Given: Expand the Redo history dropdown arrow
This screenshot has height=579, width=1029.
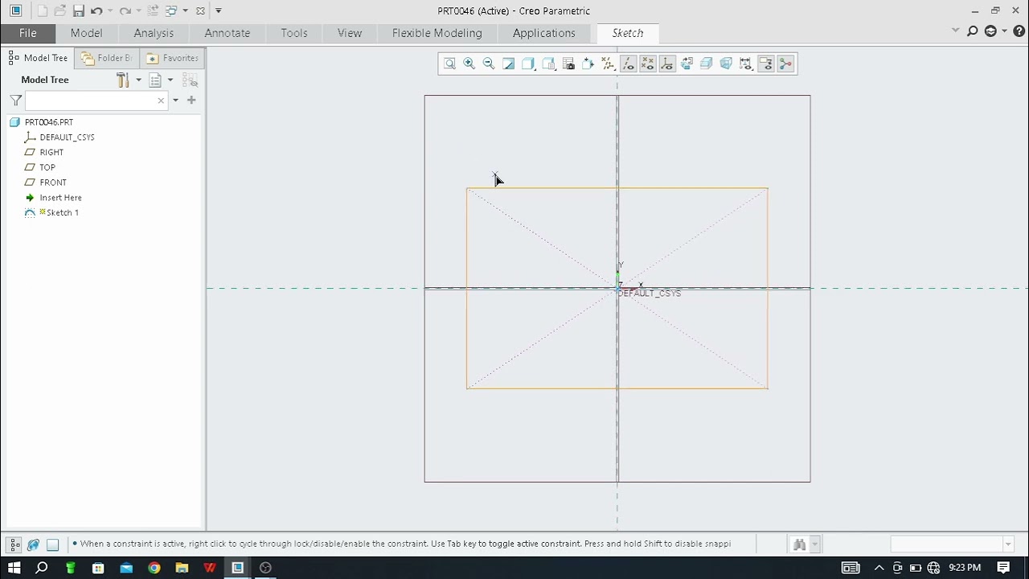Looking at the screenshot, I should 138,11.
